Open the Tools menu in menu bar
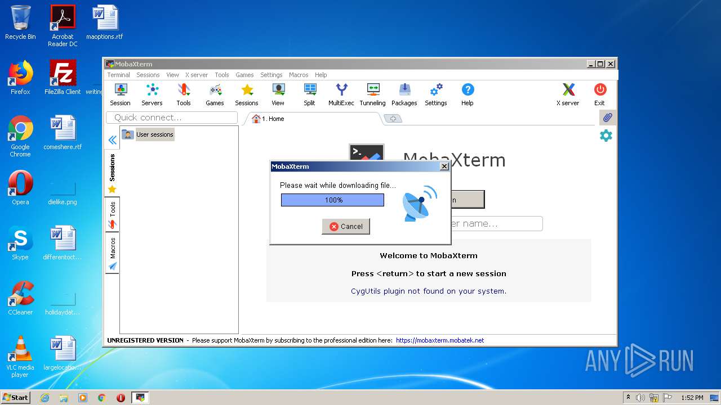This screenshot has height=405, width=721. 222,75
